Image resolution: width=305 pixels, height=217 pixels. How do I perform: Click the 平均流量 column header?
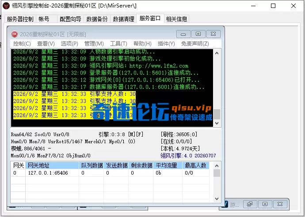(x=168, y=165)
